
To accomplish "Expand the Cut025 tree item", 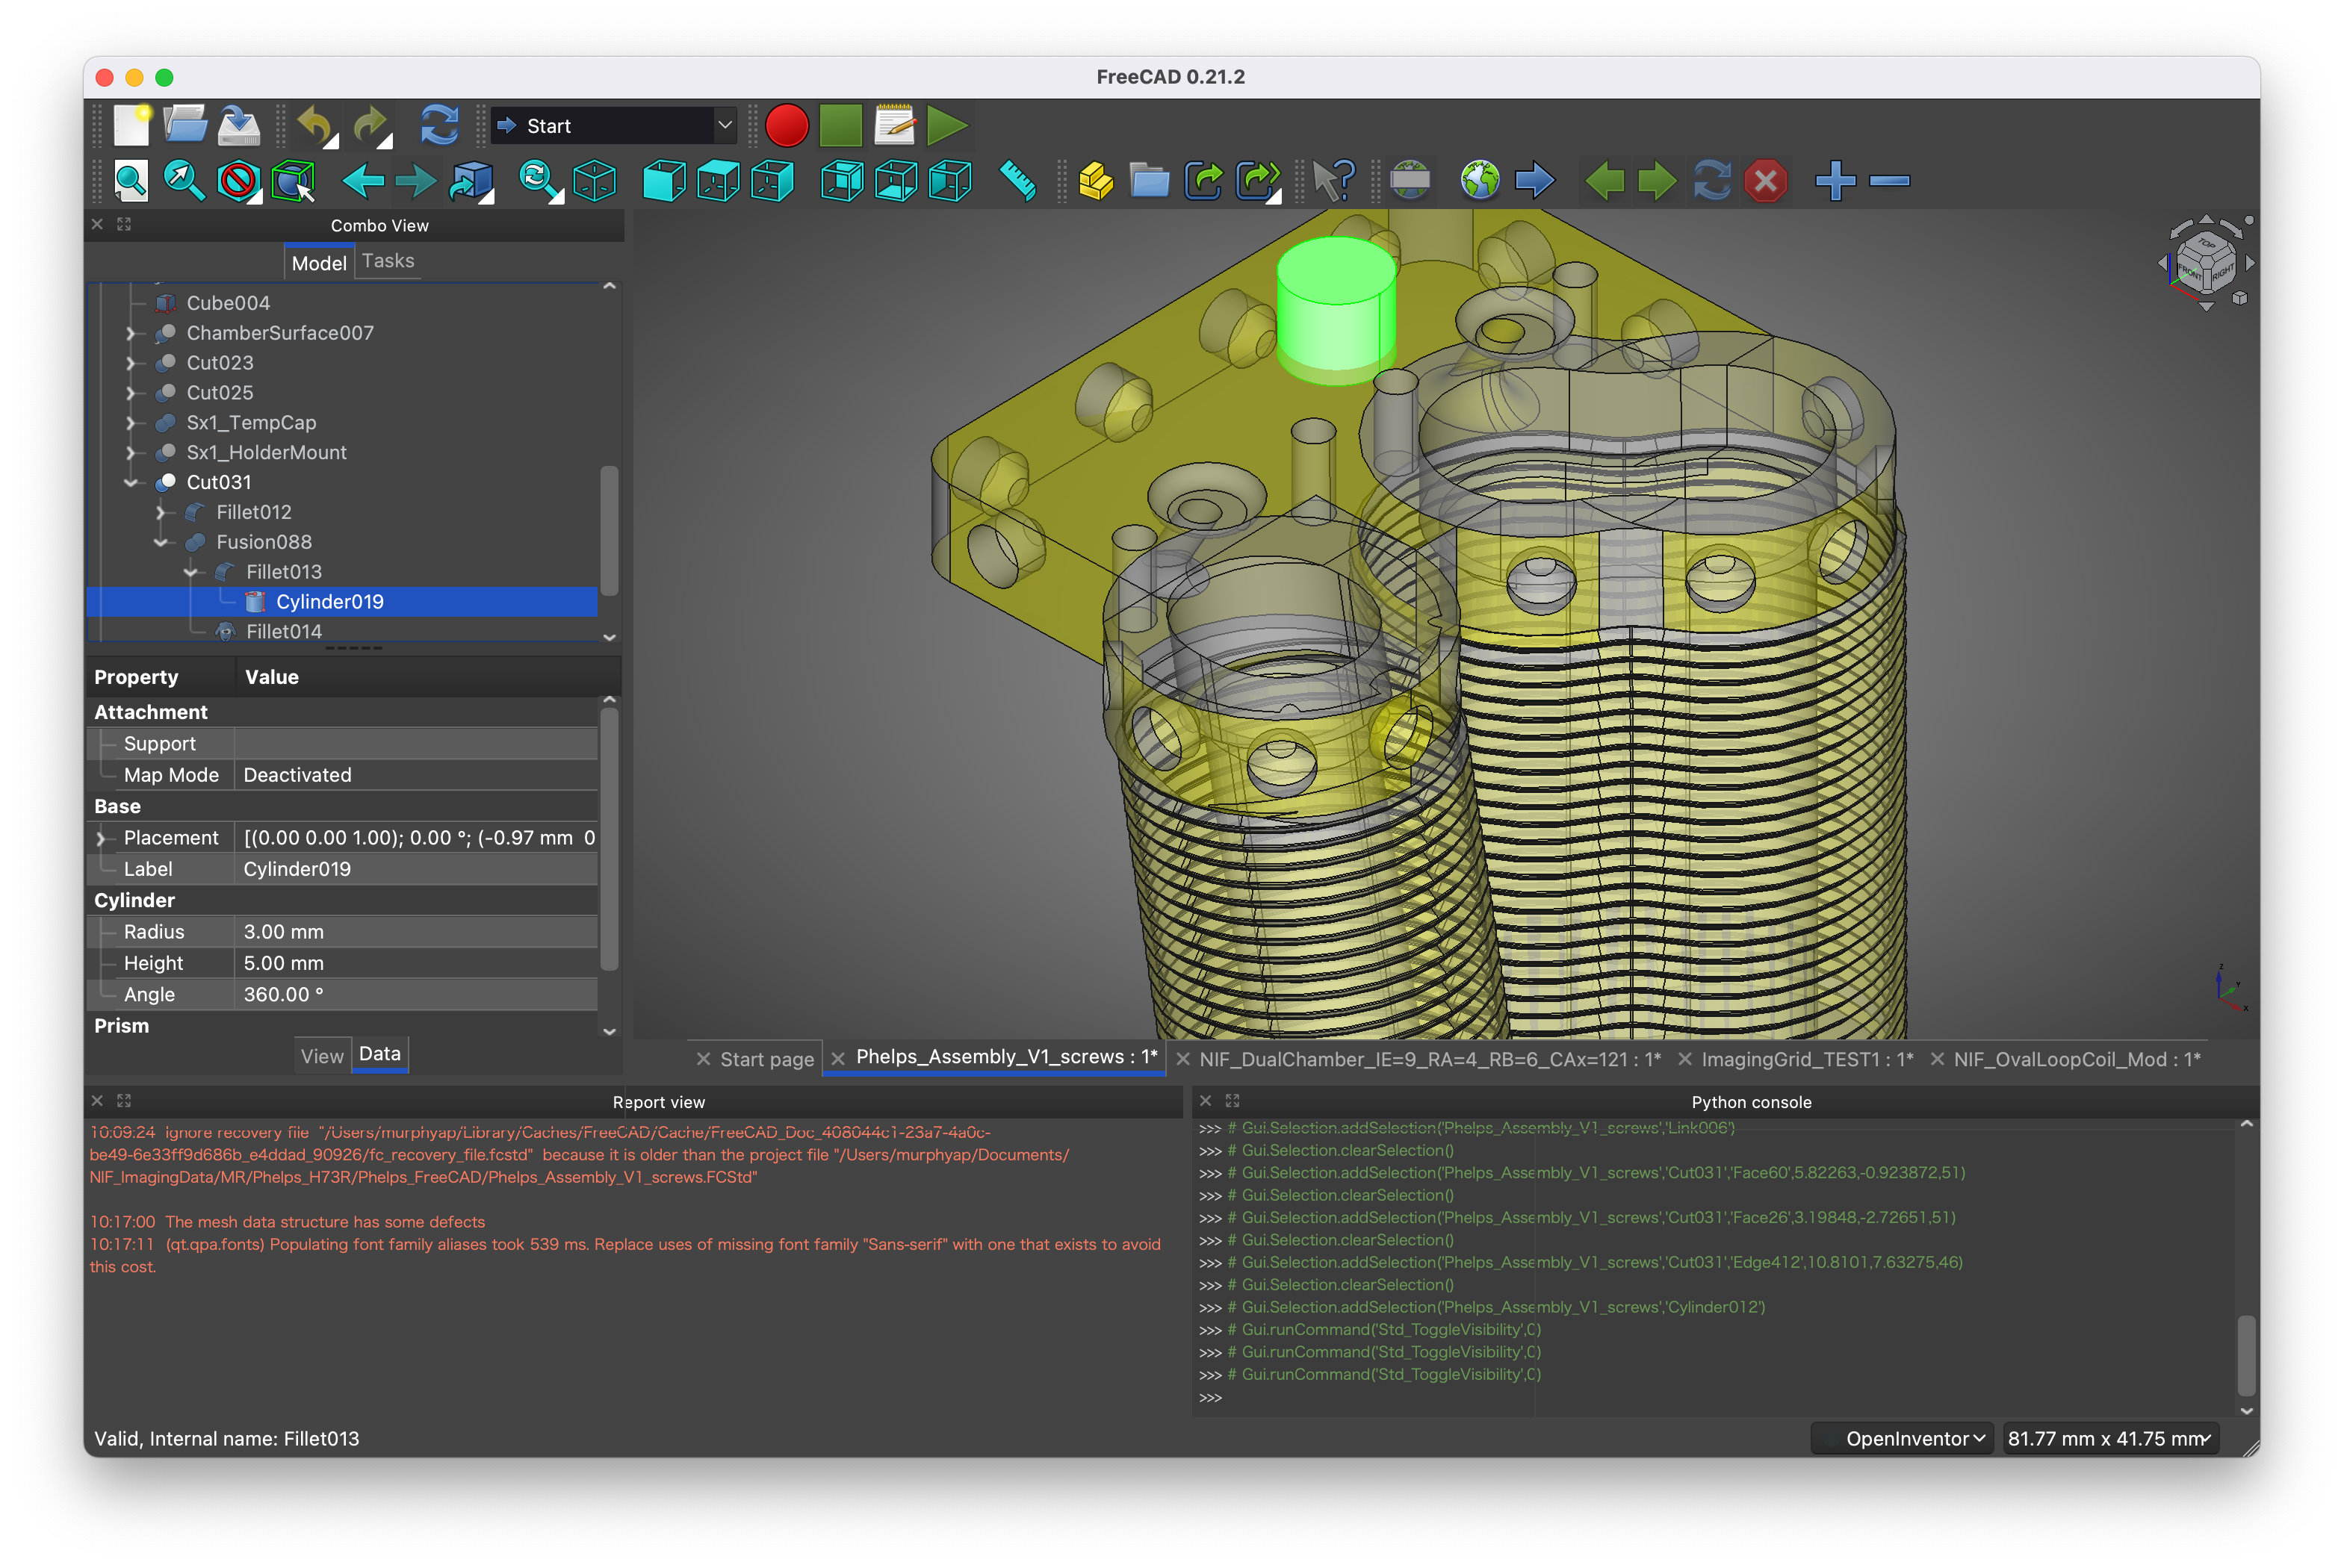I will coord(131,393).
